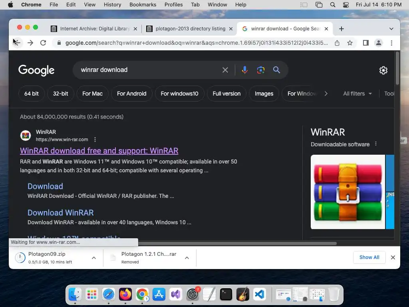Open Control Center in menu bar

pos(346,5)
